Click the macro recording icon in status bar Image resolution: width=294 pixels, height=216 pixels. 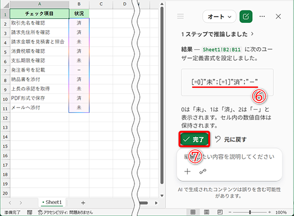click(29, 212)
